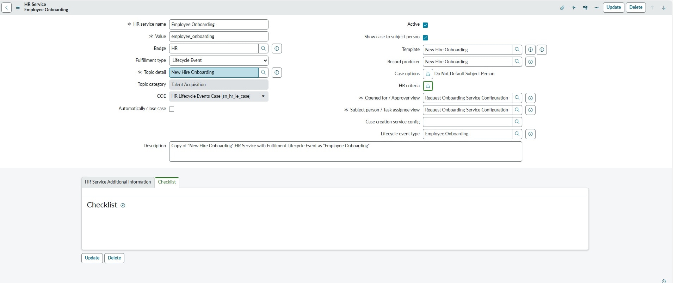Viewport: 673px width, 283px height.
Task: Toggle Show case to subject person checkbox
Action: pos(425,38)
